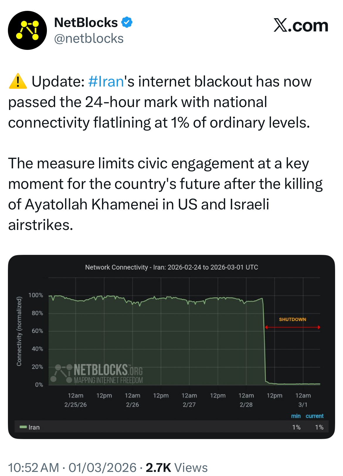
Task: Click the yellow warning emoji
Action: (18, 81)
